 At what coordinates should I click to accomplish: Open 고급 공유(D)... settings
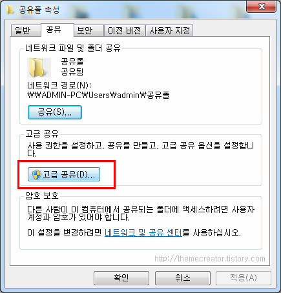tap(64, 174)
